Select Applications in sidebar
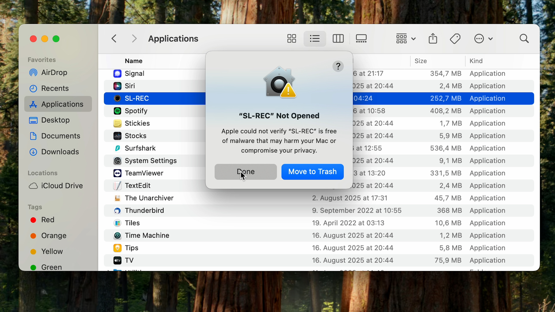555x312 pixels. tap(58, 104)
